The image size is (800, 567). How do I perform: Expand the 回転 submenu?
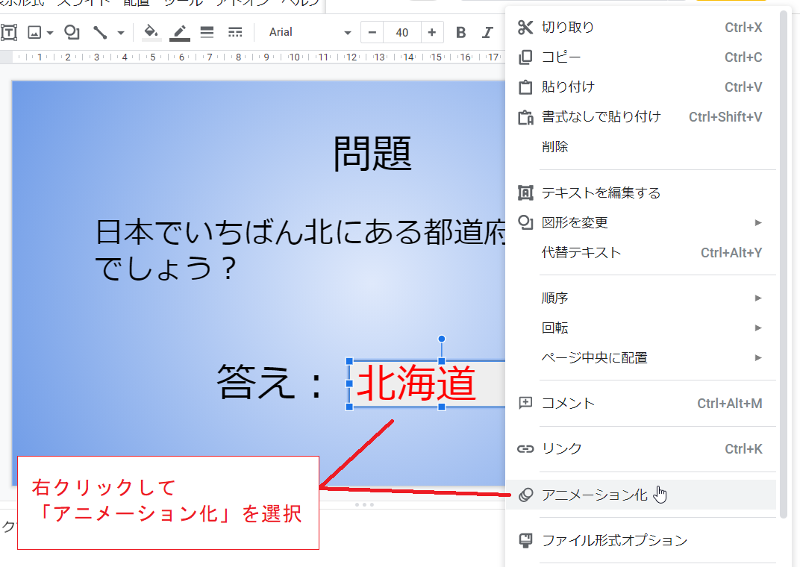pyautogui.click(x=640, y=328)
